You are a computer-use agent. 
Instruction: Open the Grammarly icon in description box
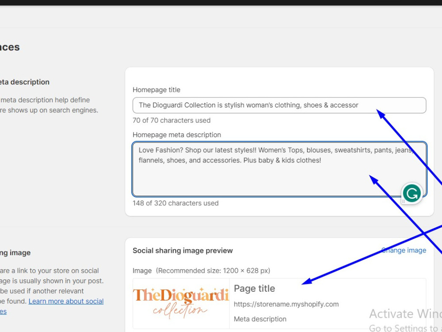tap(412, 194)
